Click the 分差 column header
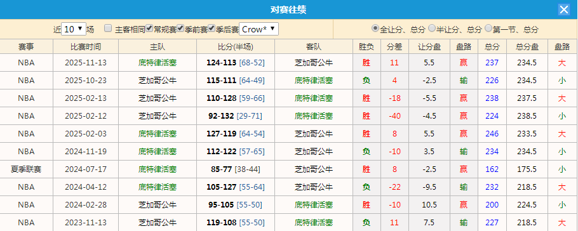 pos(394,46)
